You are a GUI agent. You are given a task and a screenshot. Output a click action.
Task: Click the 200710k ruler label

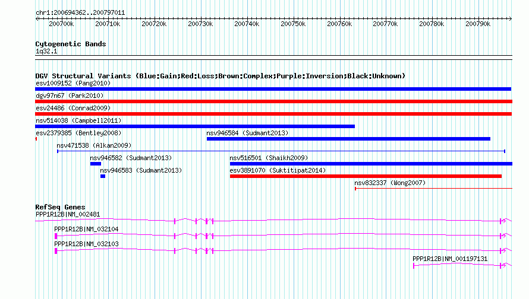[108, 24]
